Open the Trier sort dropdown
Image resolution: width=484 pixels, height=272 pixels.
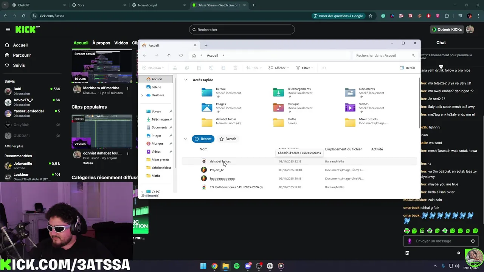[254, 68]
